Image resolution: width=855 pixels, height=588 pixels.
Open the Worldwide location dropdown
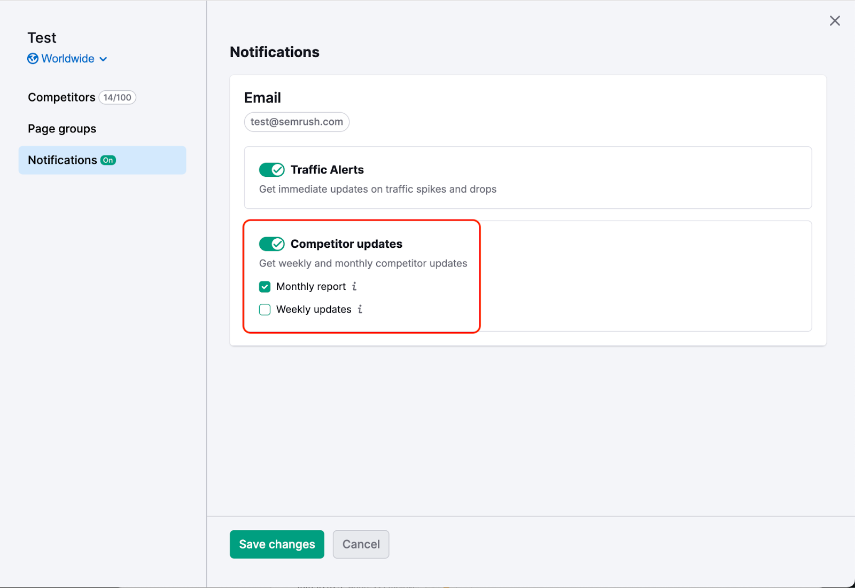tap(67, 59)
